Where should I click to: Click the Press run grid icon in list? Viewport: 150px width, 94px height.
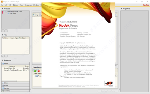click(x=37, y=76)
